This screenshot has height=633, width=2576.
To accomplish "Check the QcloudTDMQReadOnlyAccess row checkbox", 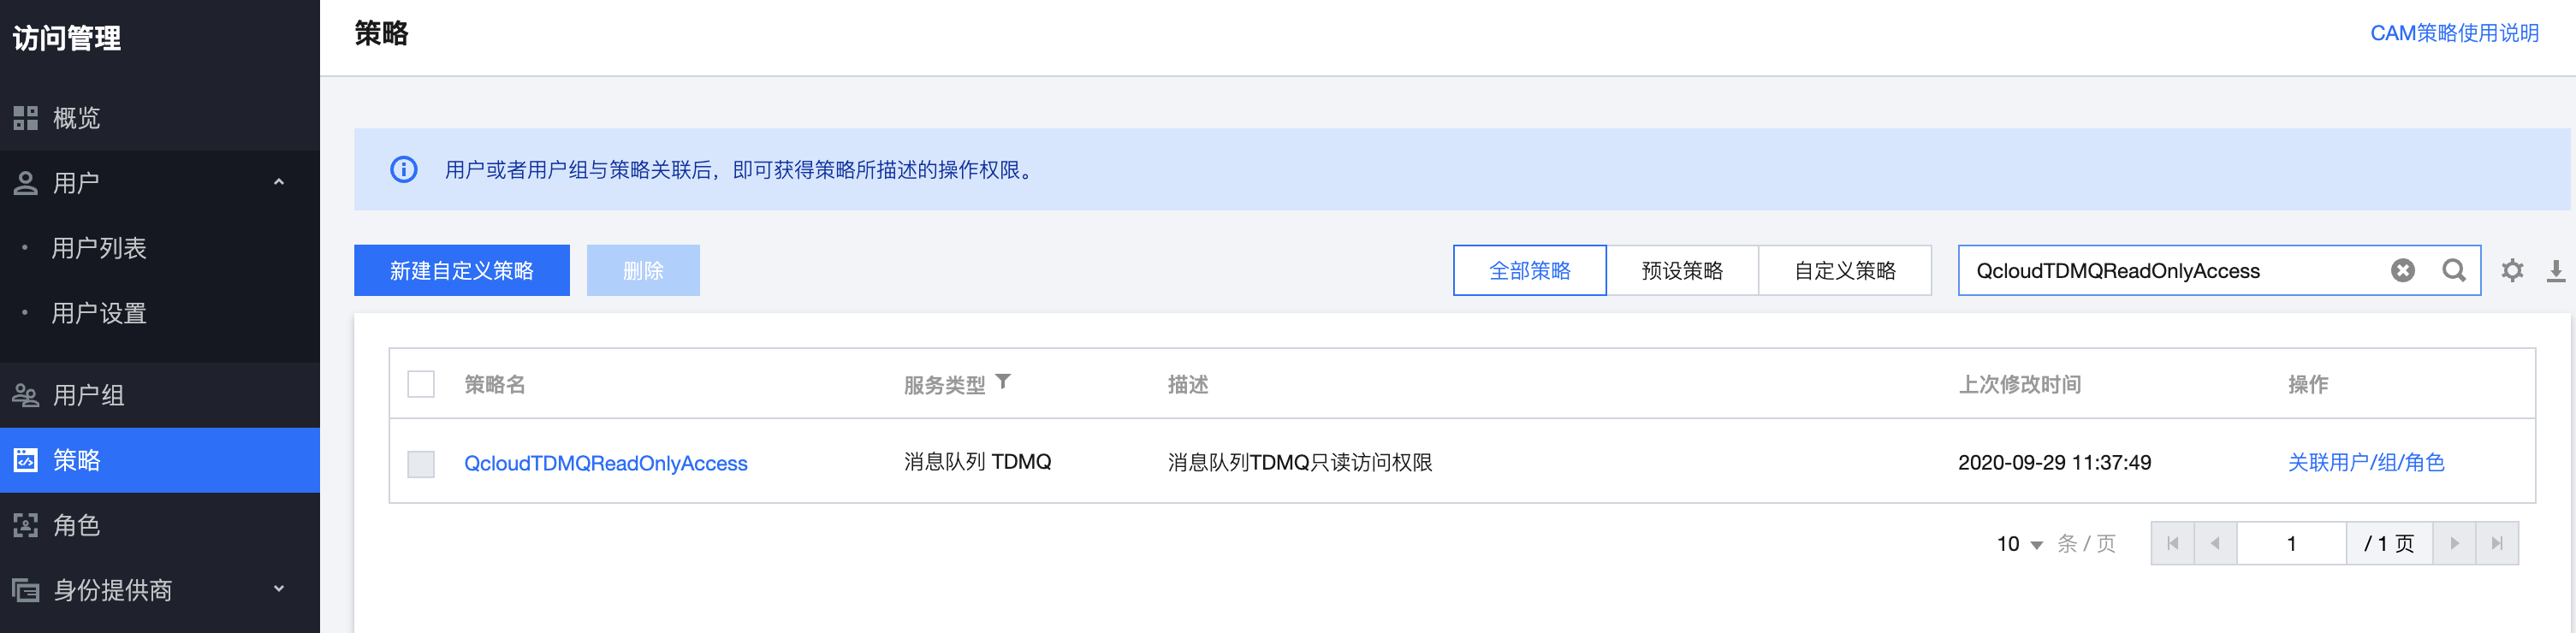I will tap(421, 463).
